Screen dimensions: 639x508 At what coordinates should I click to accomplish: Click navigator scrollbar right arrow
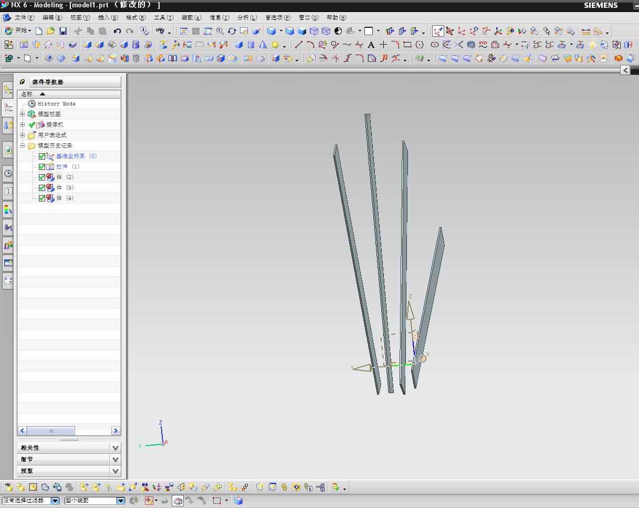coord(116,431)
